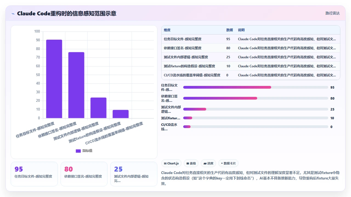351x197 pixels.
Task: Click the 依赖接口签名 bar in chart
Action: 76,85
